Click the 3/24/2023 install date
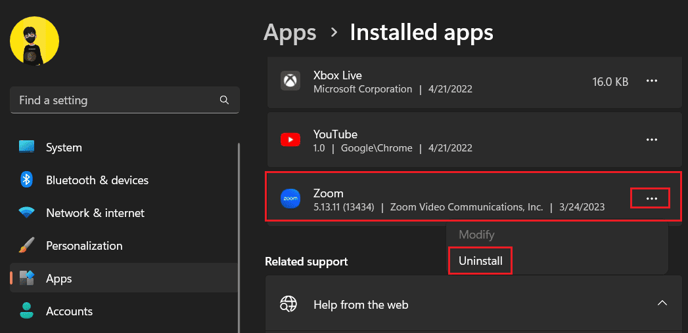Image resolution: width=688 pixels, height=333 pixels. [x=582, y=207]
